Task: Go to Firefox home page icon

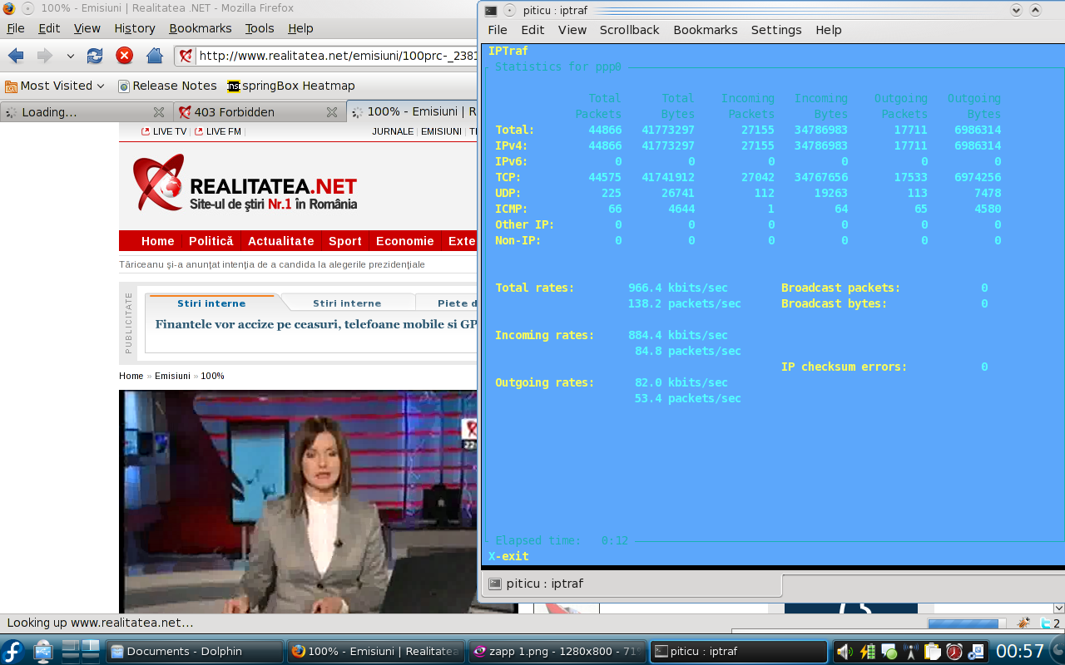Action: (x=154, y=56)
